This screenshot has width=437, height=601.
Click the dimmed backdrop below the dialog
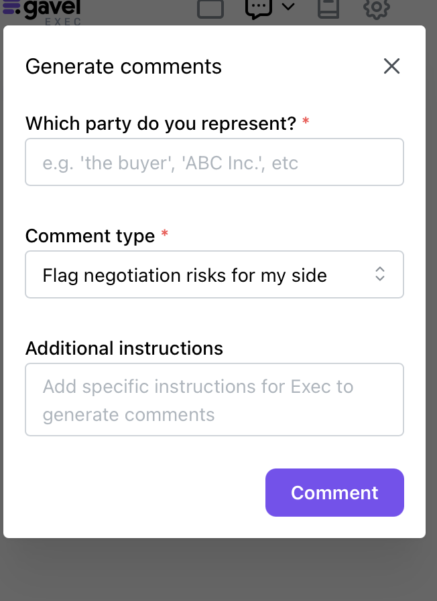pyautogui.click(x=218, y=570)
